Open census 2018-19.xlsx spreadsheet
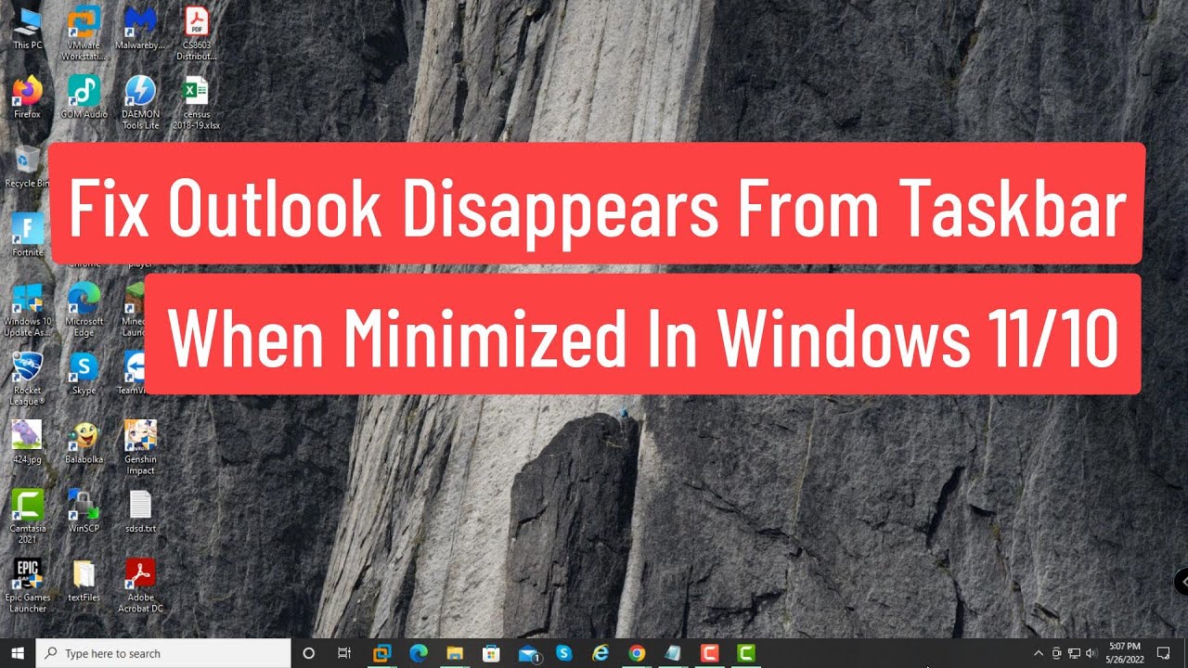This screenshot has width=1188, height=668. point(196,103)
